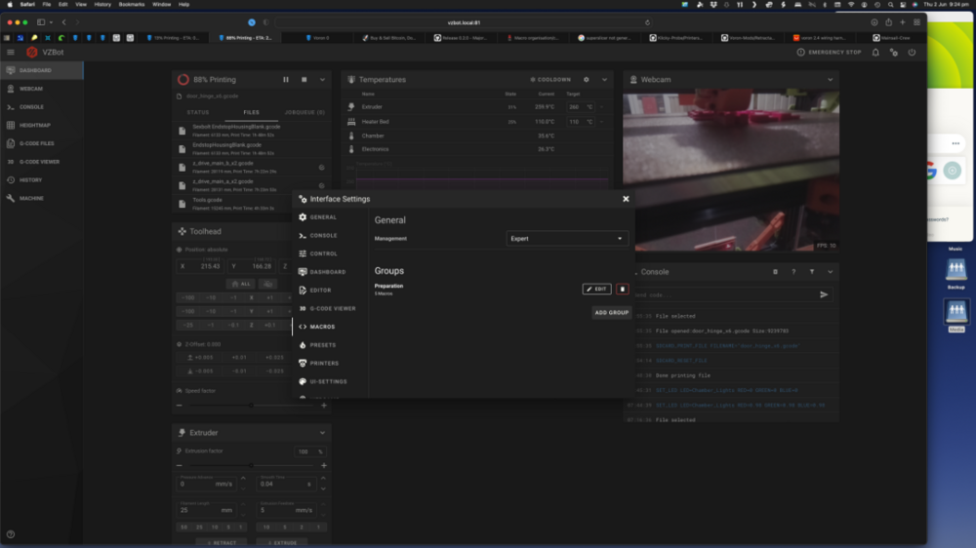976x548 pixels.
Task: Open the Management Expert dropdown
Action: click(566, 238)
